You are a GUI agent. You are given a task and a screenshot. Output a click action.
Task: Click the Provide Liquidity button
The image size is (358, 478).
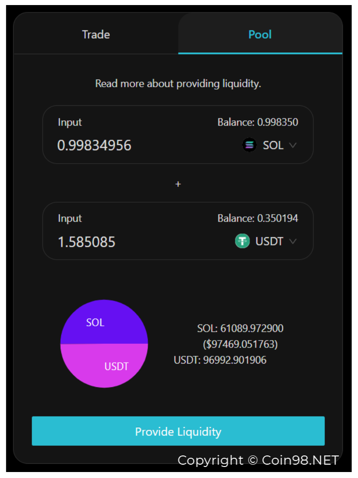[178, 431]
